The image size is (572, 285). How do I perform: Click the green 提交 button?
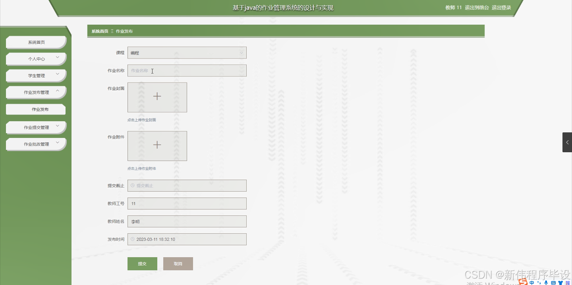[142, 264]
